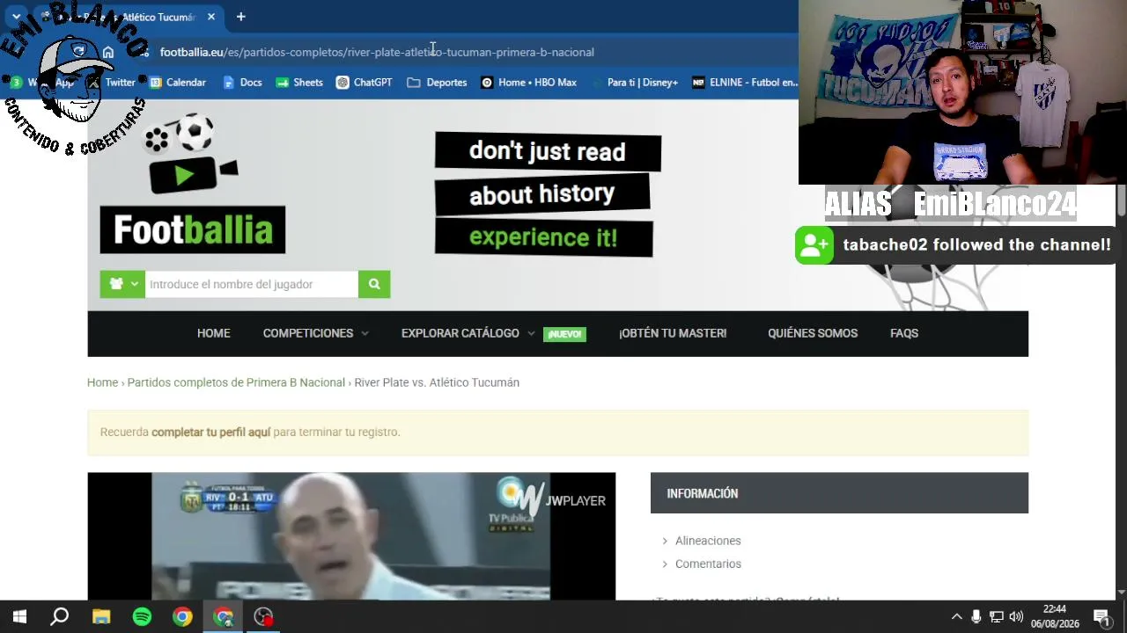Switch to the active Chrome profile taskbar icon

(224, 616)
